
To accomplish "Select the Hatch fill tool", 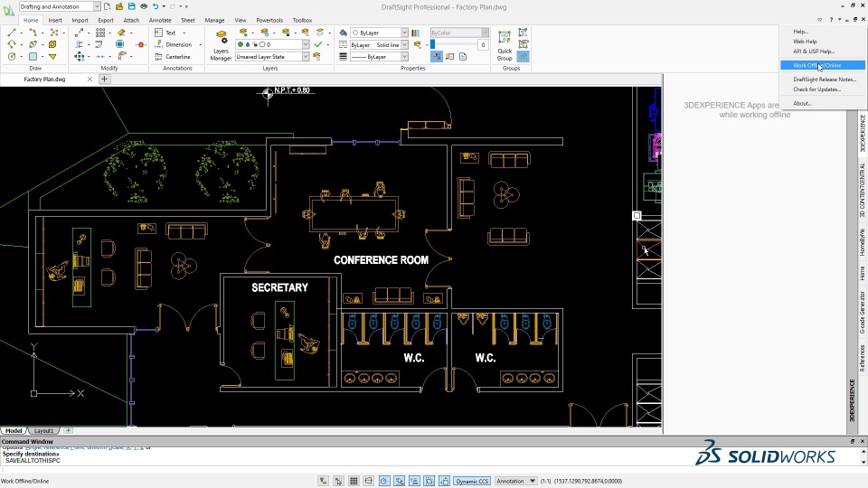I will point(33,56).
